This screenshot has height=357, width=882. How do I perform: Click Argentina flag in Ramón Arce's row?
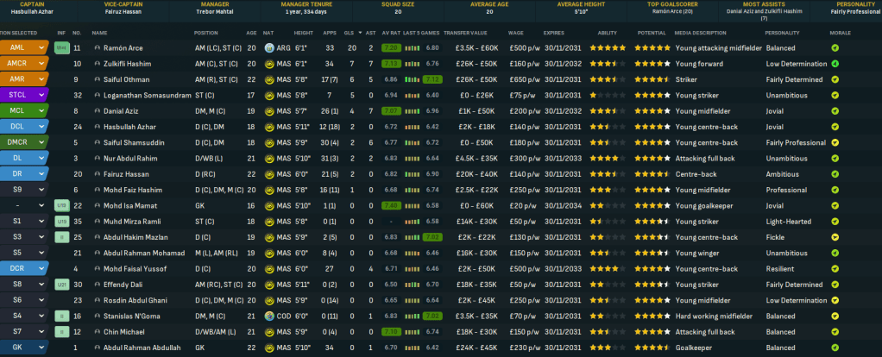pos(269,48)
